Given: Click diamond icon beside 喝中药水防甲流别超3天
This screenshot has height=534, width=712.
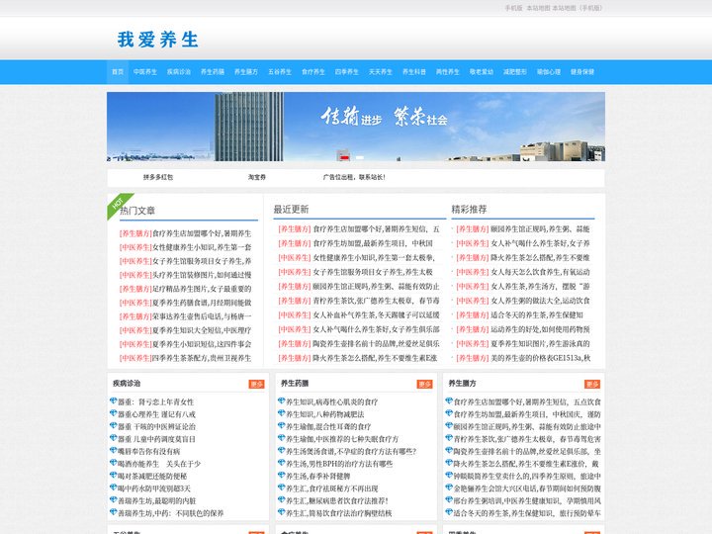Looking at the screenshot, I should [x=114, y=488].
